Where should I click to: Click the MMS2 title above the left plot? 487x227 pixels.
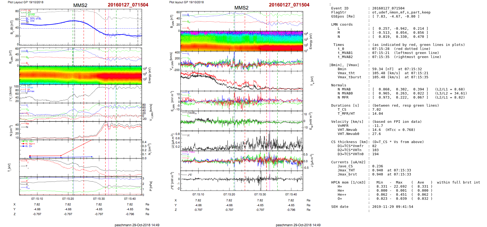point(80,5)
